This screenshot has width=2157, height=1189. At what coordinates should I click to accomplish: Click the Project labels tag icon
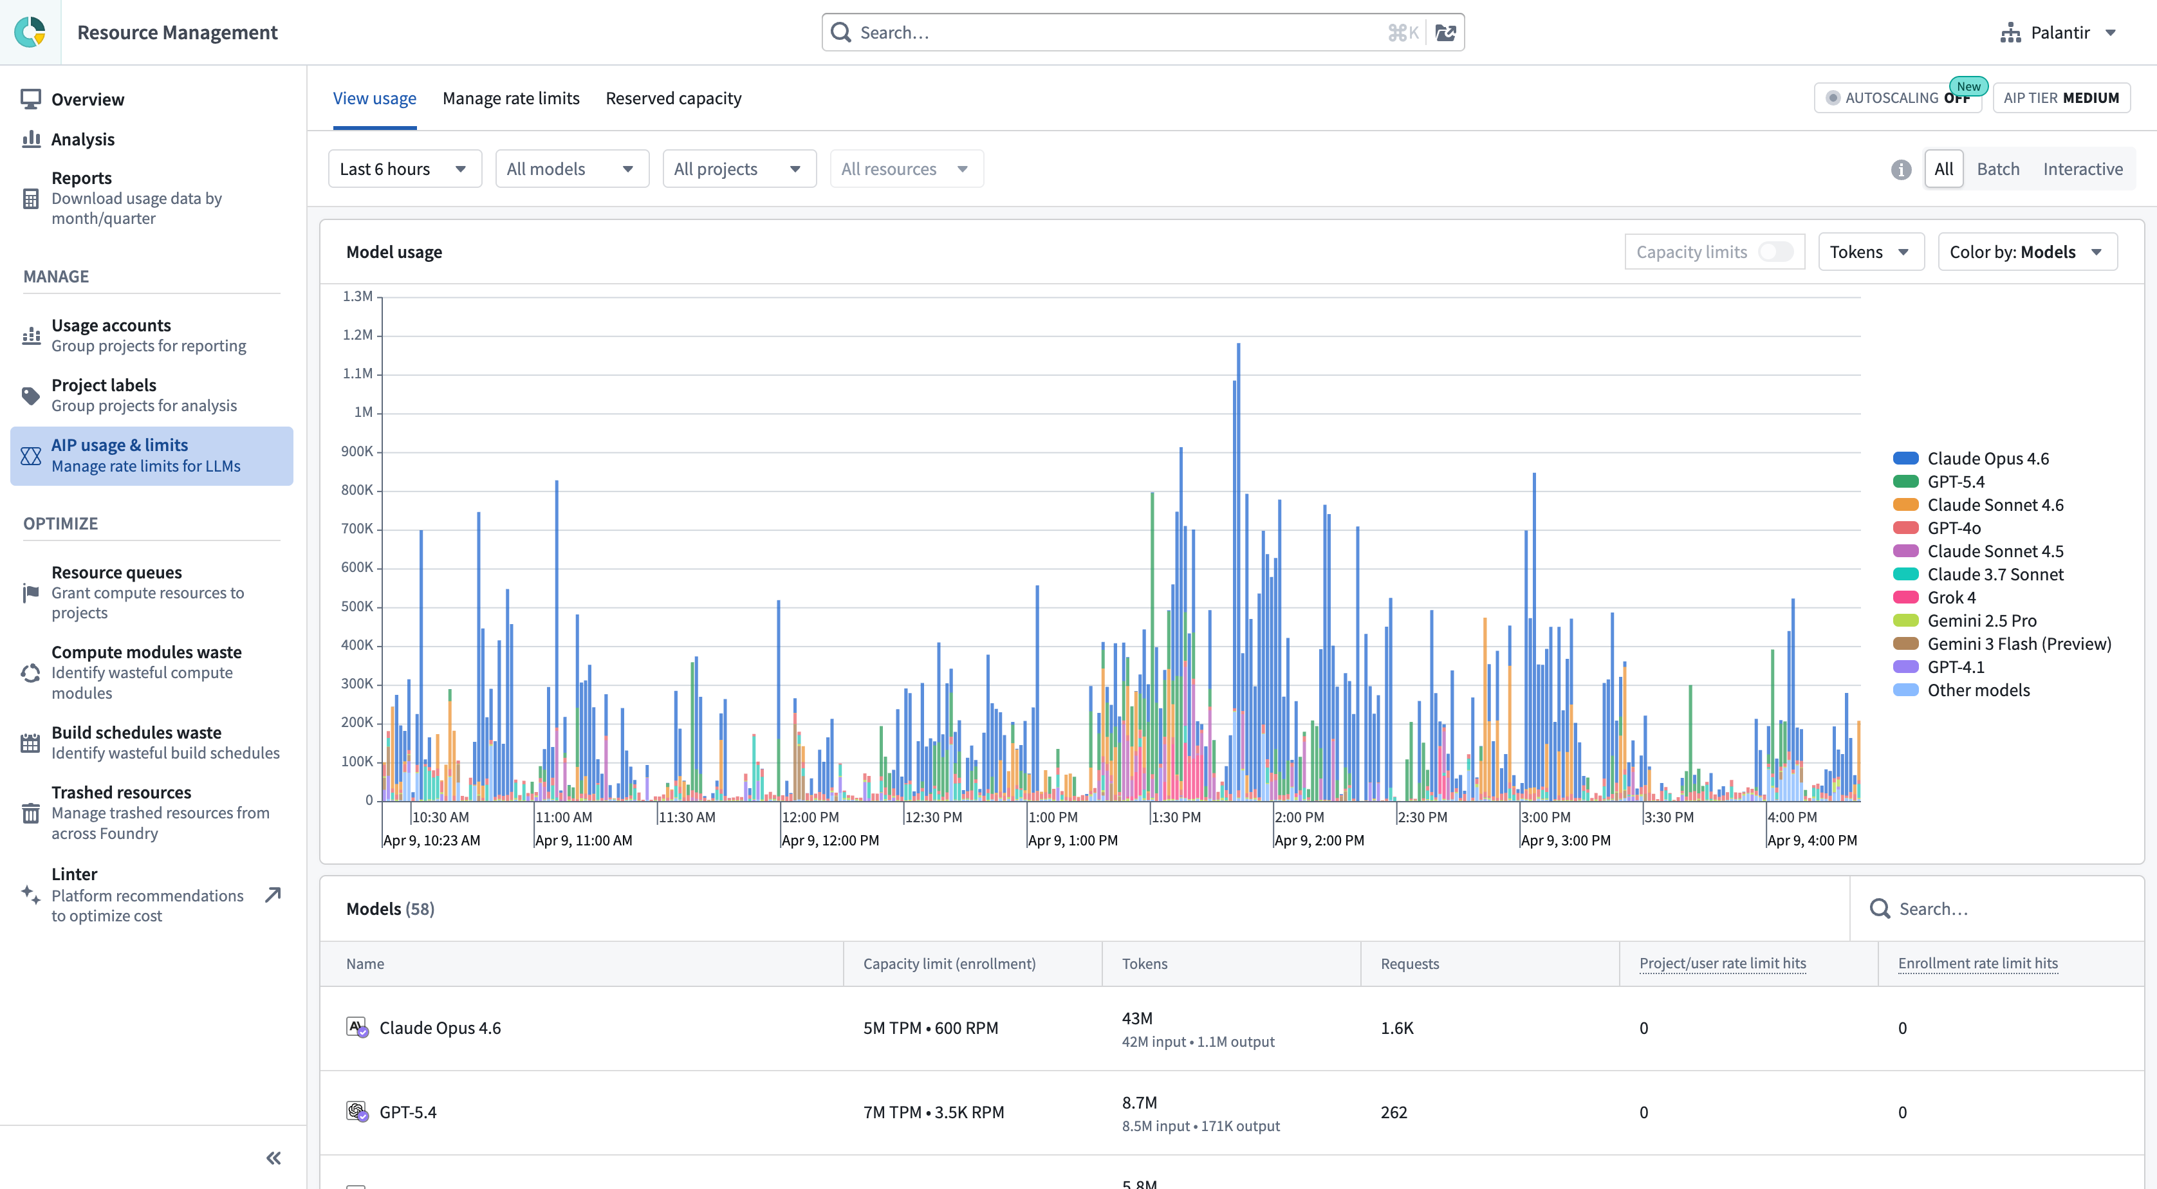[31, 395]
